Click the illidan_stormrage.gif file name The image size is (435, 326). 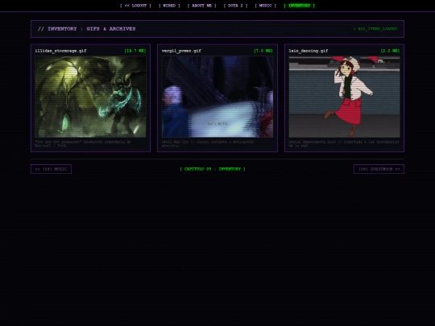coord(60,51)
